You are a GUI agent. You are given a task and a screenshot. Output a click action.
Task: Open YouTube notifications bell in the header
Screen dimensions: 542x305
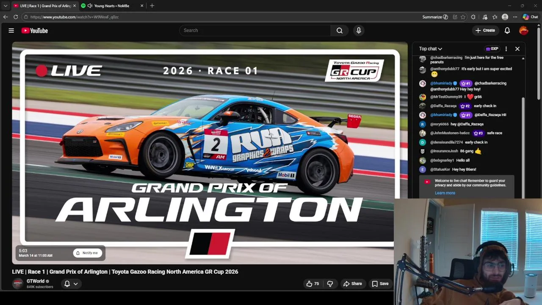(507, 30)
